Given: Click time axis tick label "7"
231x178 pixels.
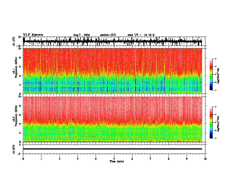Looking at the screenshot, I should point(150,159).
